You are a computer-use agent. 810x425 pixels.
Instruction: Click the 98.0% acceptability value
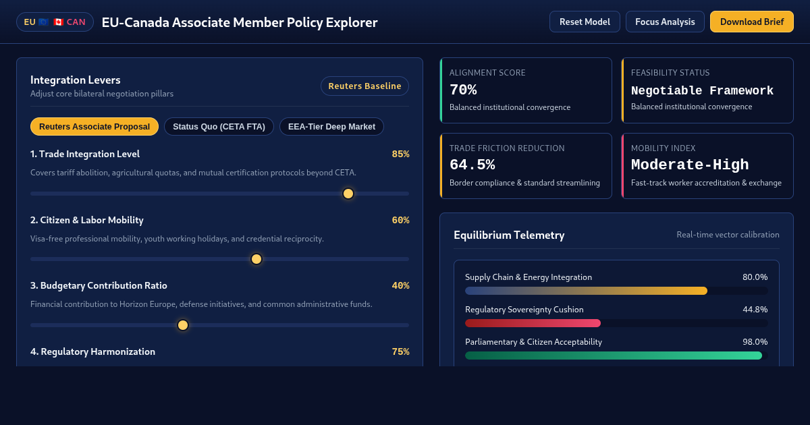[x=755, y=342]
